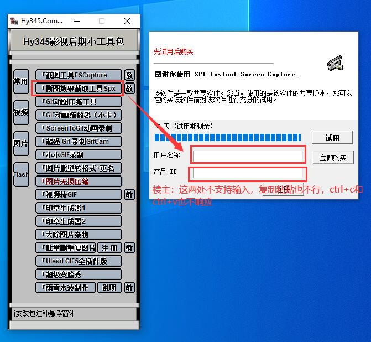Launch 去除图片杂物 tool

tap(79, 235)
